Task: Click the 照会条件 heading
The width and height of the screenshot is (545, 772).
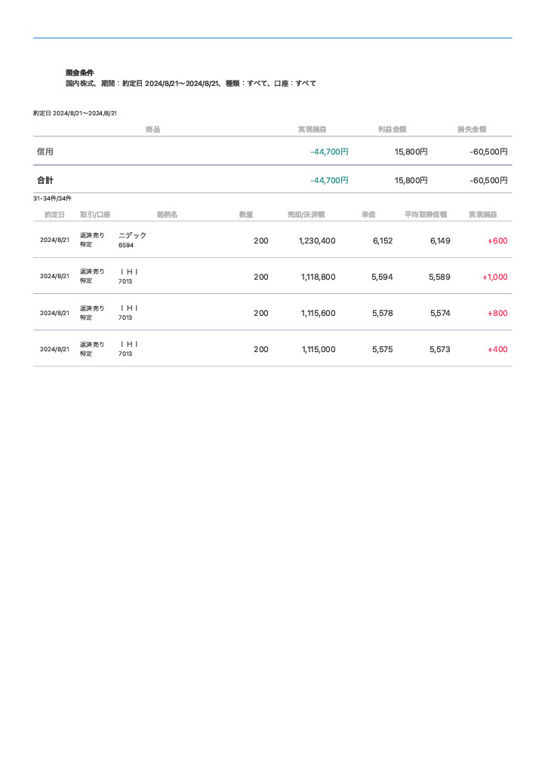Action: [79, 72]
